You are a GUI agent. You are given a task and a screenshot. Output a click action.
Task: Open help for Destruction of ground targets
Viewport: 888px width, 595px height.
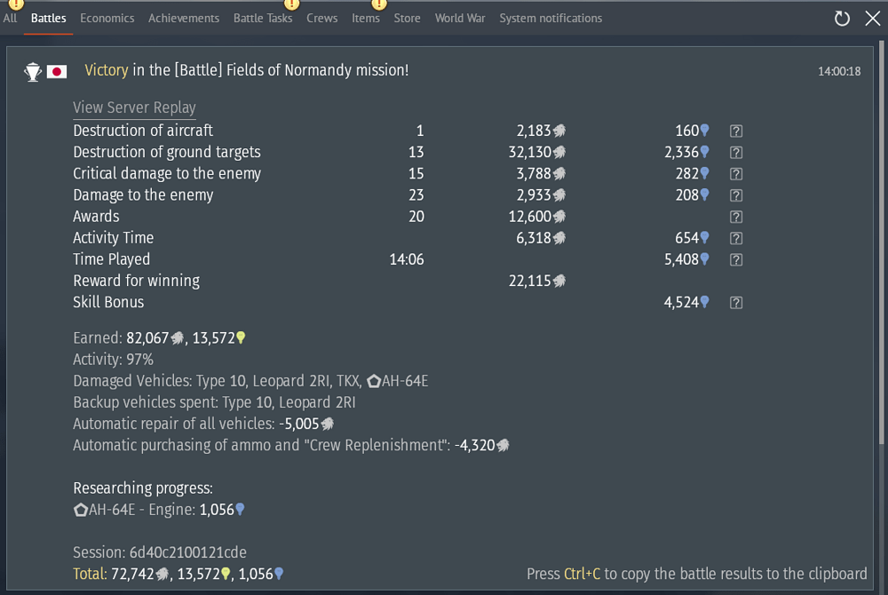(x=735, y=152)
